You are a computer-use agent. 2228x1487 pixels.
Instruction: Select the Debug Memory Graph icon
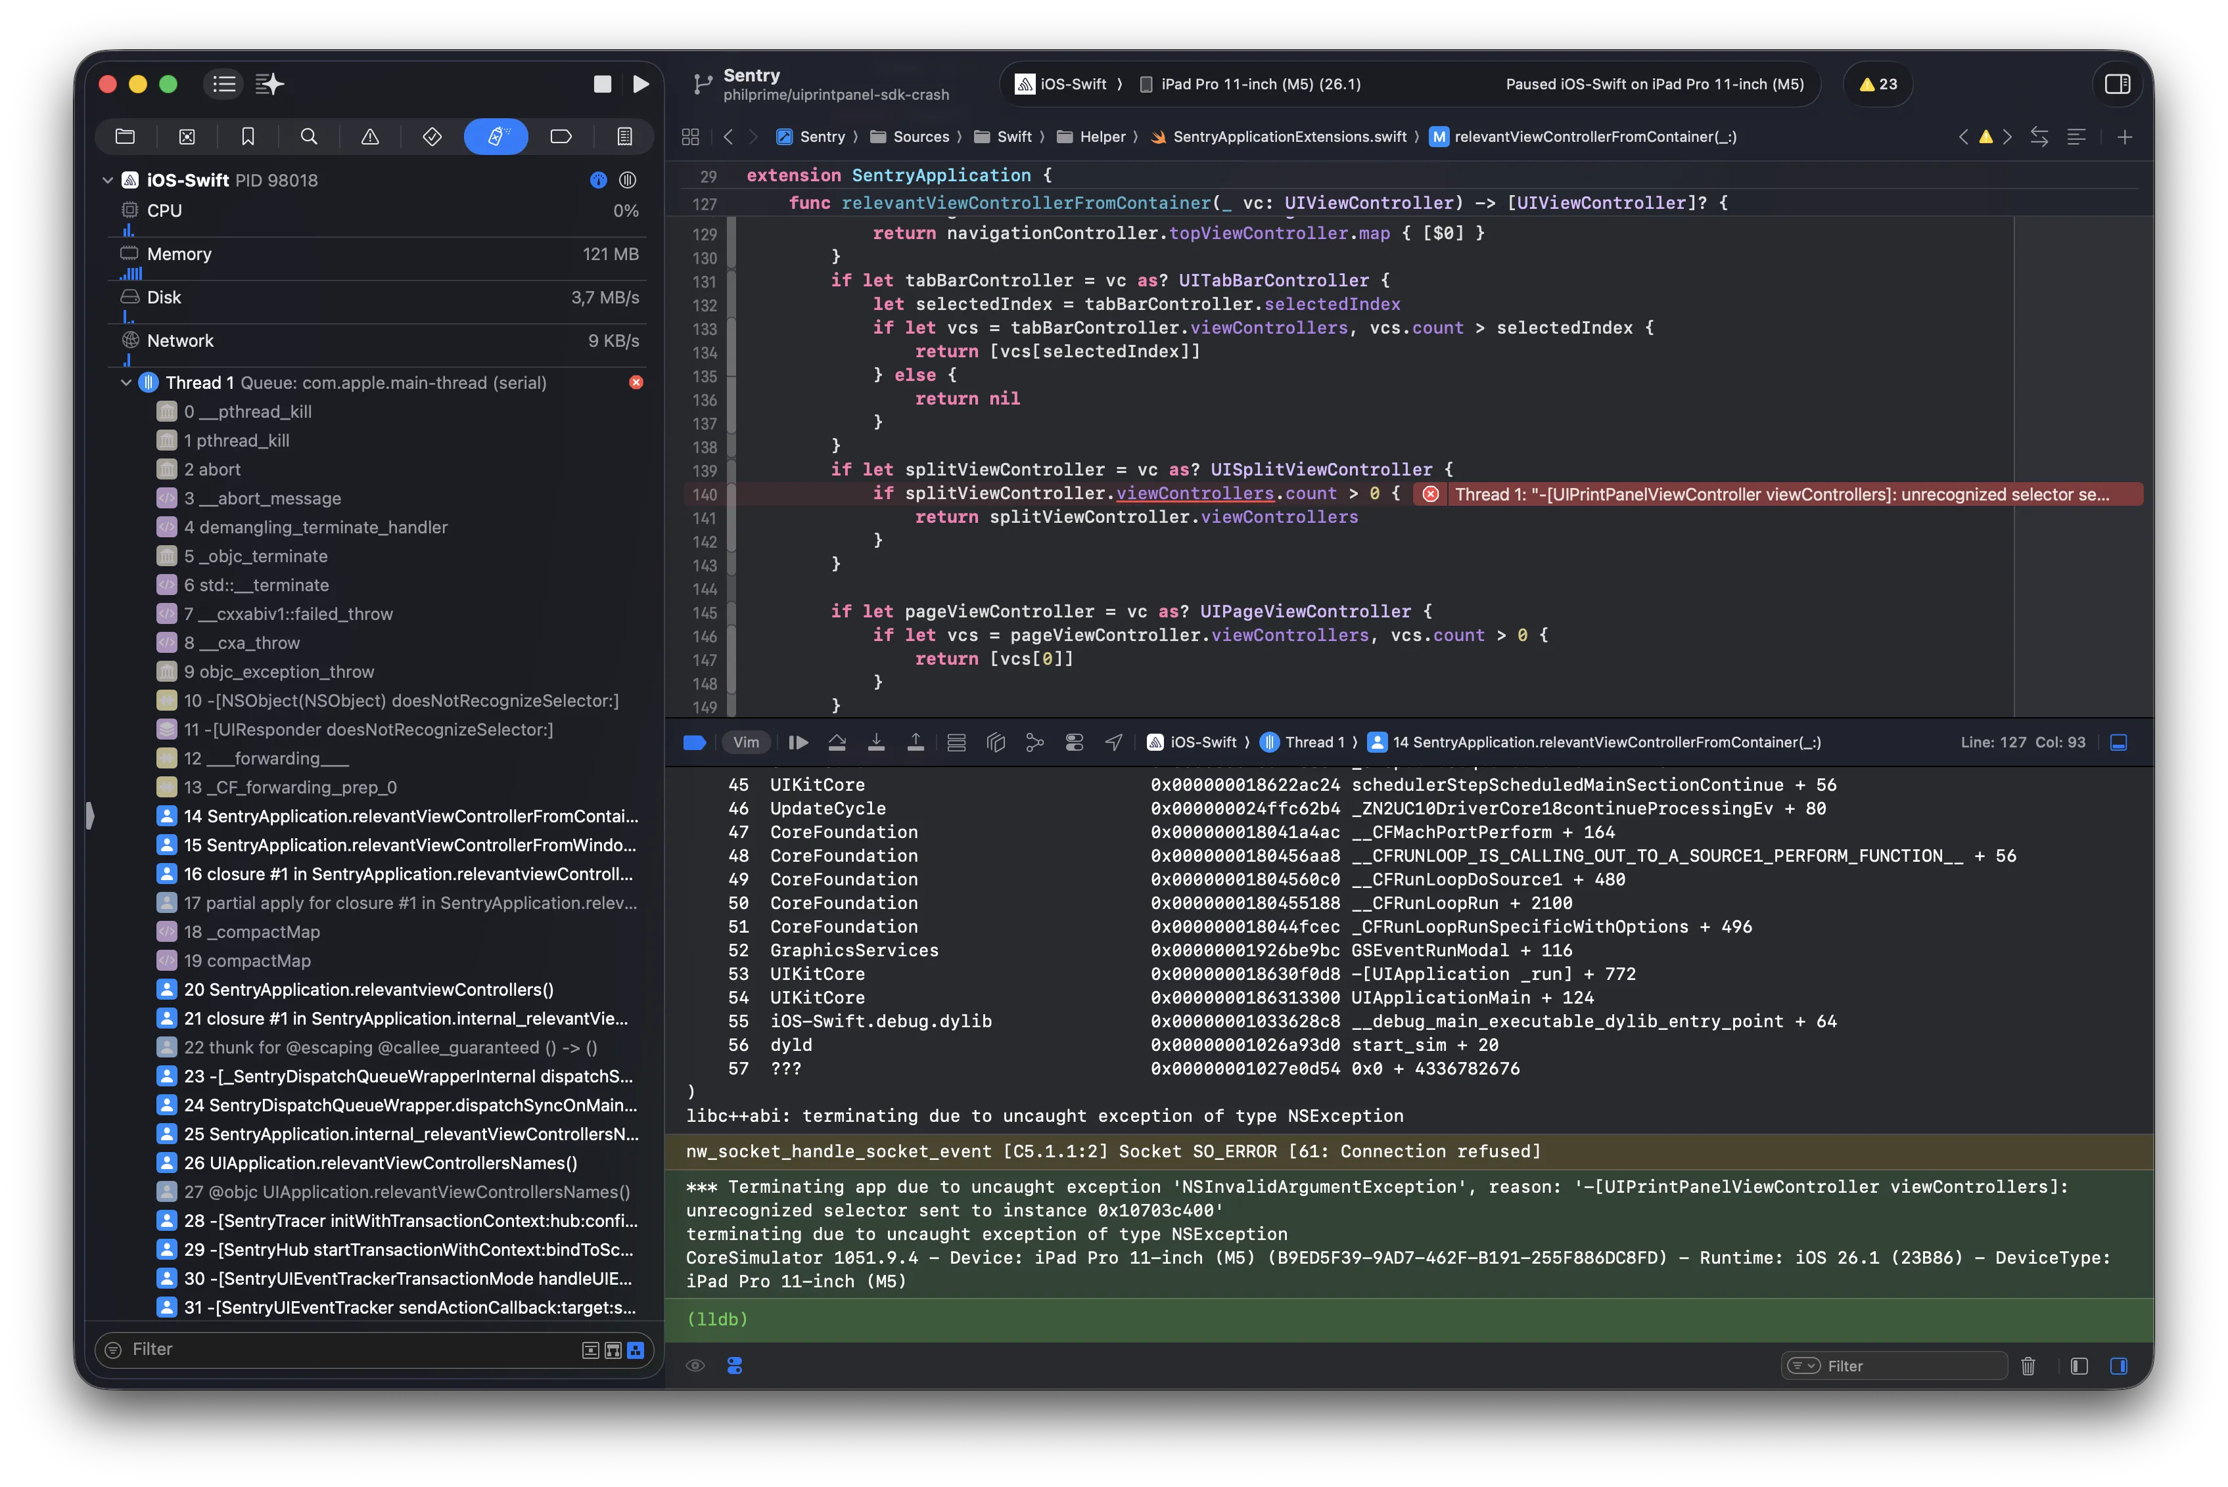click(1034, 743)
